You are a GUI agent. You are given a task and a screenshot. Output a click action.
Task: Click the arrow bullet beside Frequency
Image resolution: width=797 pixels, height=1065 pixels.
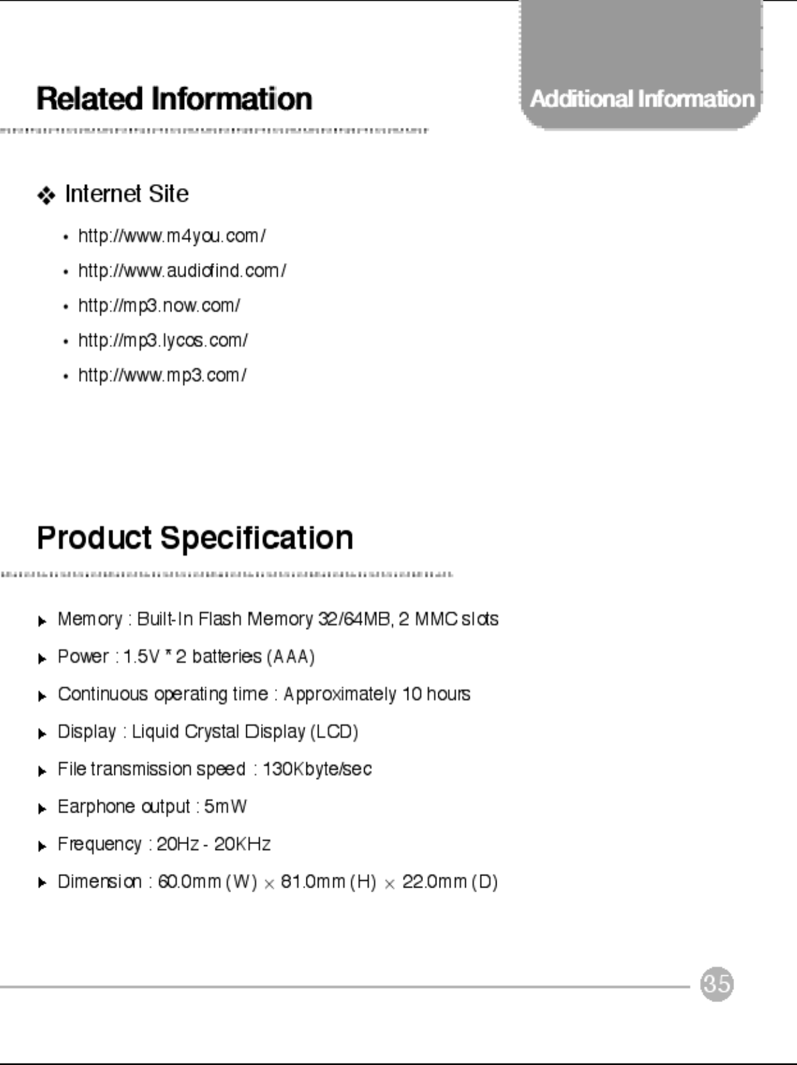(42, 846)
